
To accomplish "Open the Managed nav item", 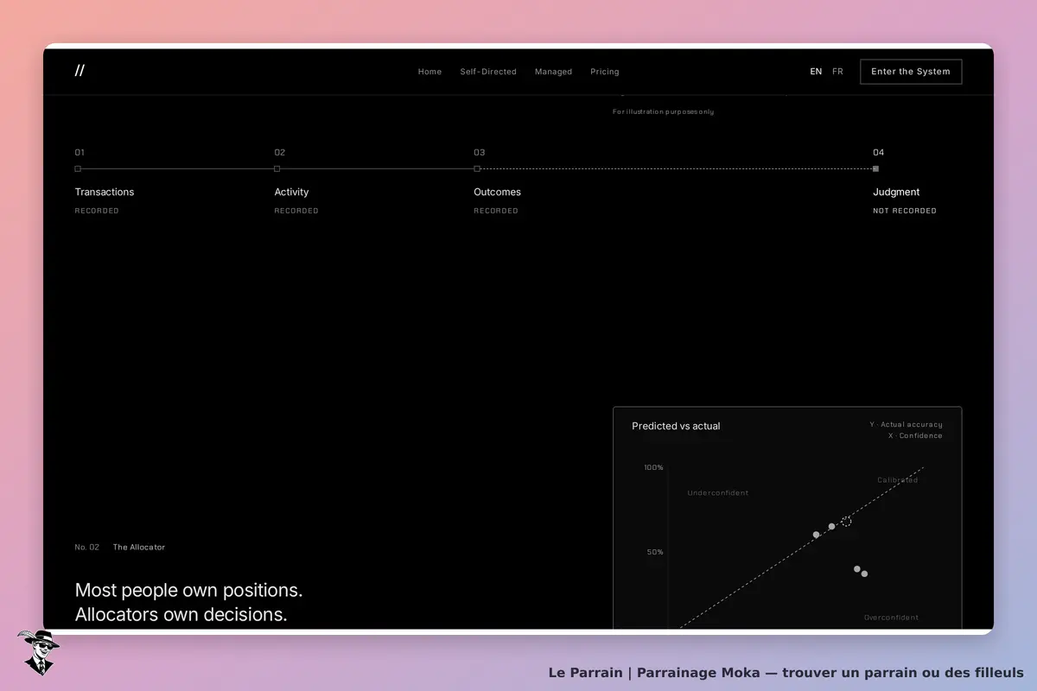I will coord(553,72).
